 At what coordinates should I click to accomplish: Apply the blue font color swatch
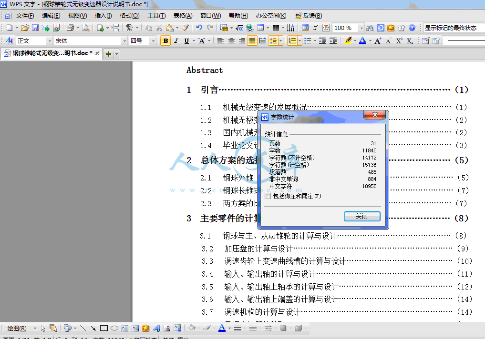point(362,41)
